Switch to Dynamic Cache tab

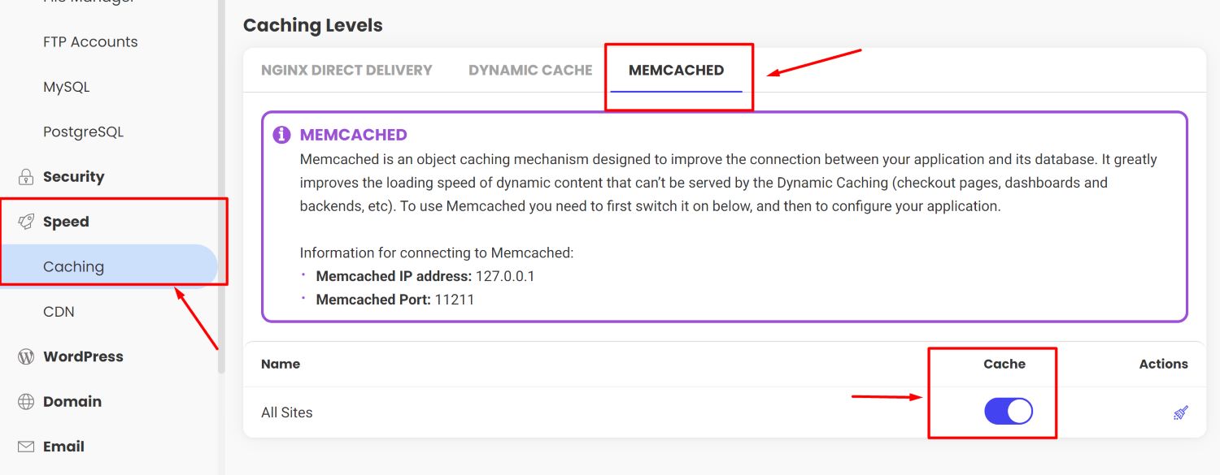point(530,70)
